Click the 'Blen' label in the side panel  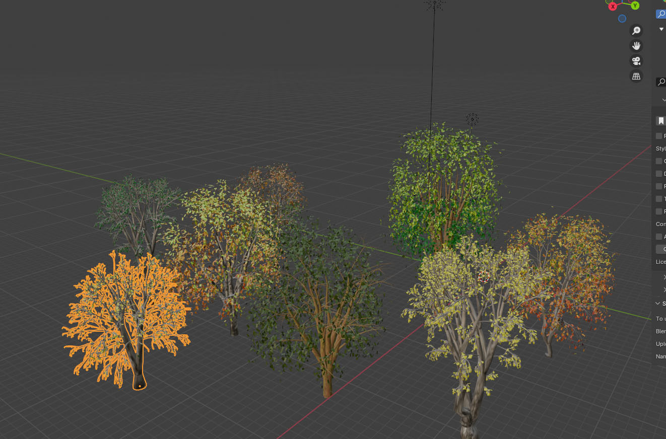[660, 331]
